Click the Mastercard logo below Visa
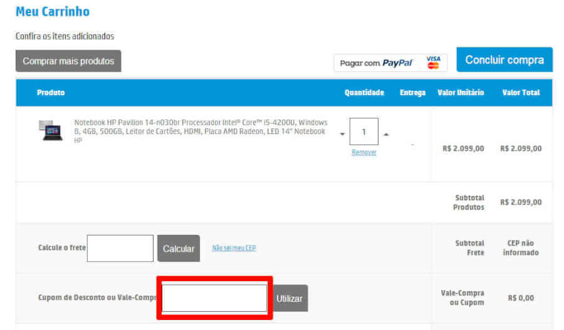The image size is (564, 330). click(434, 66)
